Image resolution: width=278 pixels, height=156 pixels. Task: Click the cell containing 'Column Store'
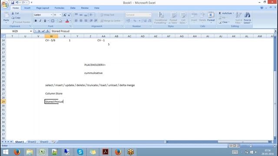click(54, 94)
